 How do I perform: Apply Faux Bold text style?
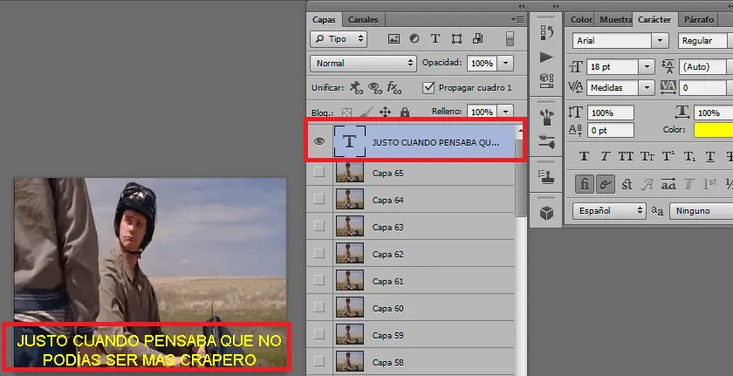584,156
